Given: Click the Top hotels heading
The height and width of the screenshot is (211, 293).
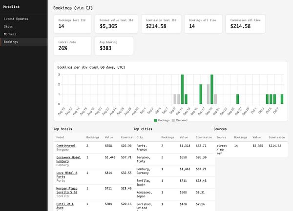Looking at the screenshot, I should (63, 129).
